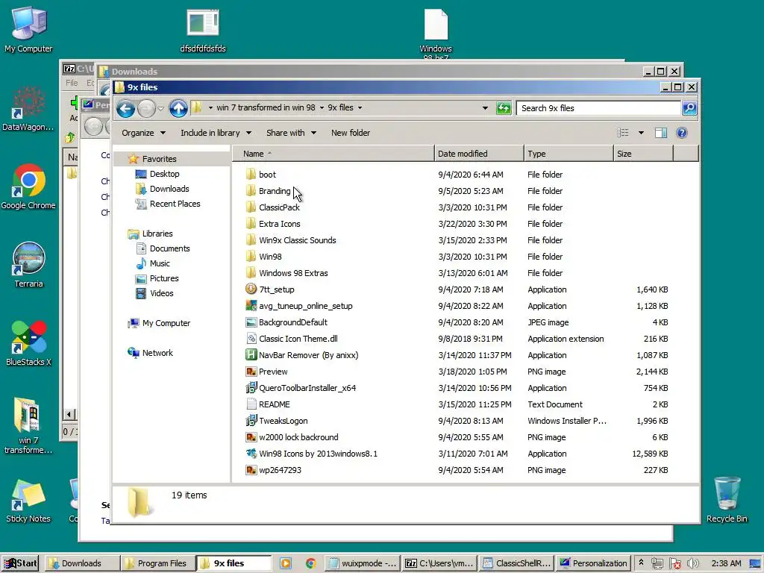Switch to ClassicShellR... taskbar window
This screenshot has width=764, height=573.
pos(516,563)
